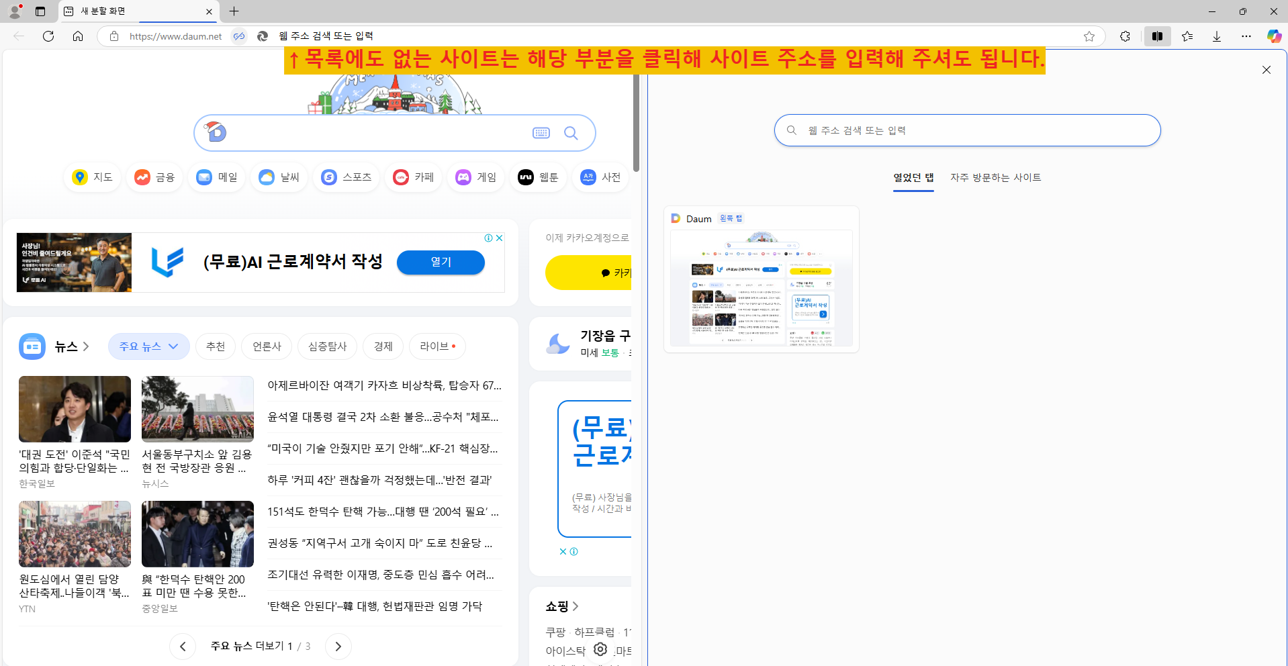
Task: Select the 경제 news tab
Action: pos(383,346)
